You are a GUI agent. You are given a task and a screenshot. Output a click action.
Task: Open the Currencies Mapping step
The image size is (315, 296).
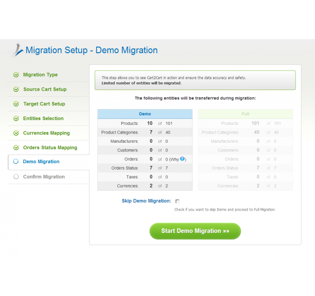click(x=46, y=133)
